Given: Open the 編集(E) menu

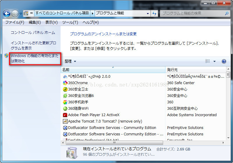Looking at the screenshot, I should pos(35,22).
